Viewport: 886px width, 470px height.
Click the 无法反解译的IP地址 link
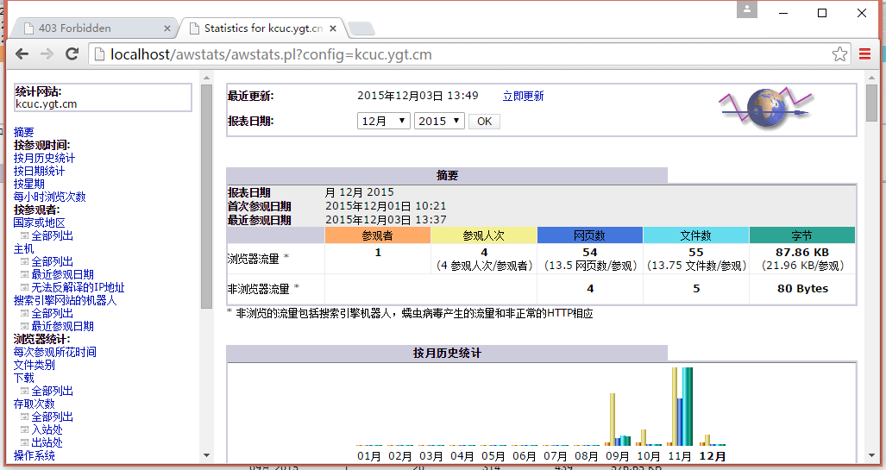[x=78, y=288]
